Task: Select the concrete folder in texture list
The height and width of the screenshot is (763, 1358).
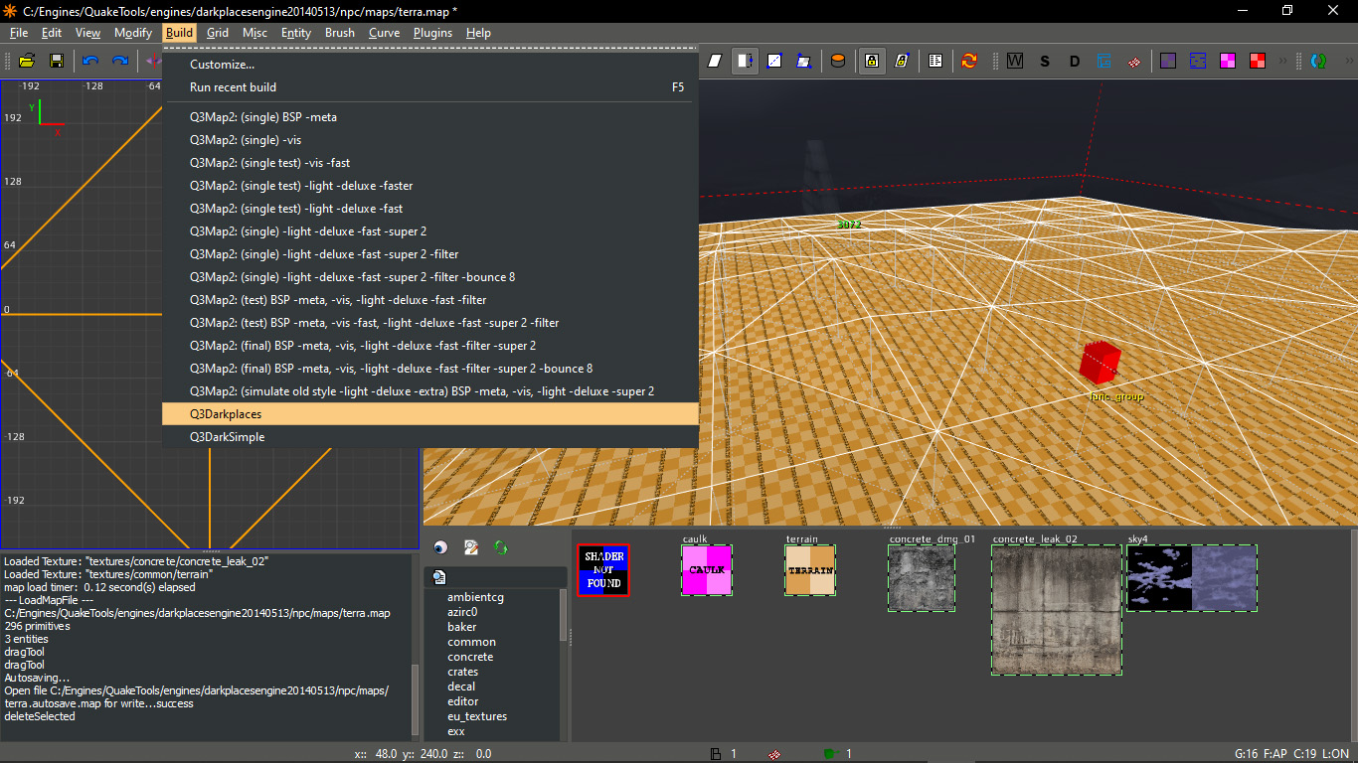Action: (470, 657)
